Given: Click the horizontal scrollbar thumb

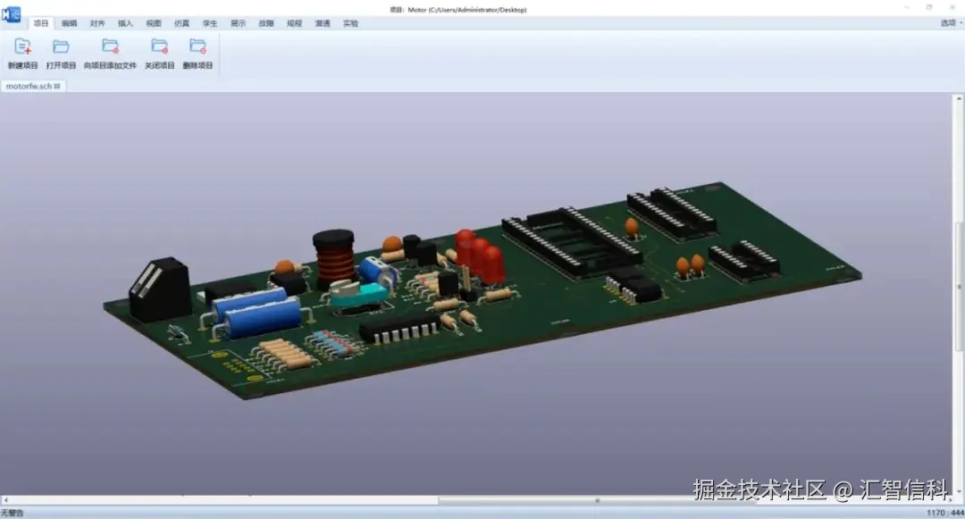Looking at the screenshot, I should [x=597, y=500].
